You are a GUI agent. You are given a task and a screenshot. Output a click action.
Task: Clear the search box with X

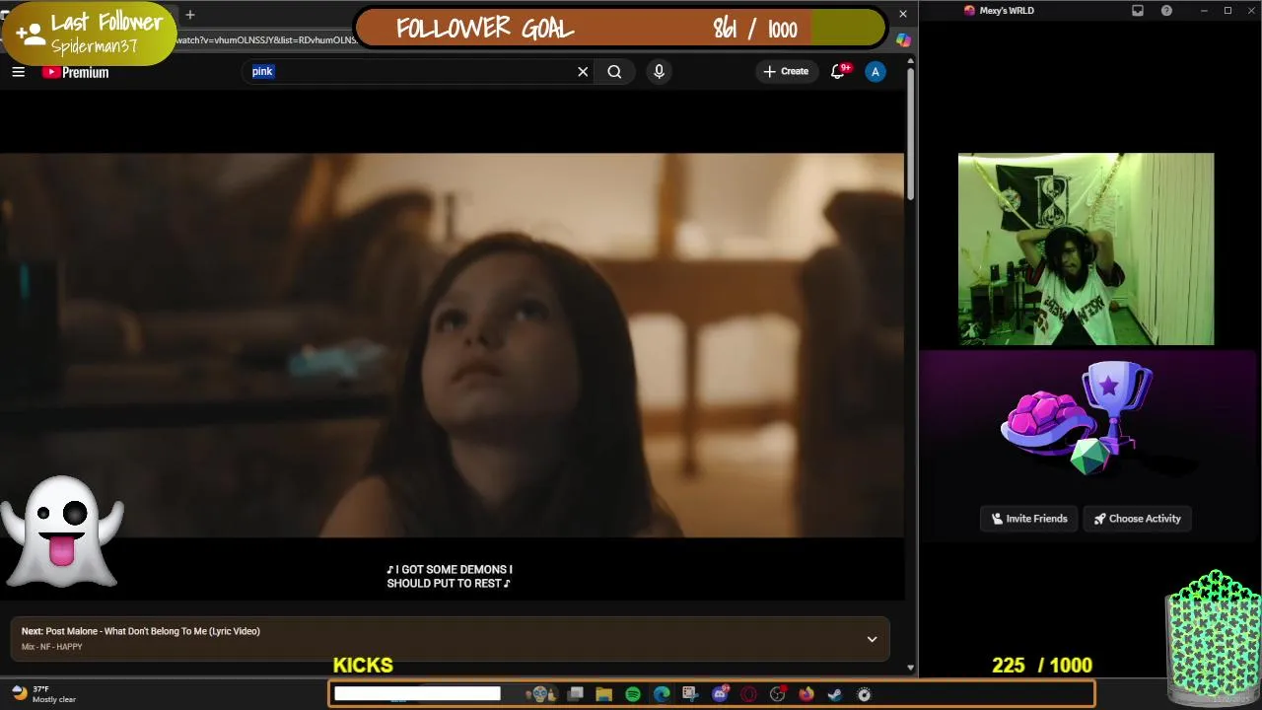tap(583, 71)
